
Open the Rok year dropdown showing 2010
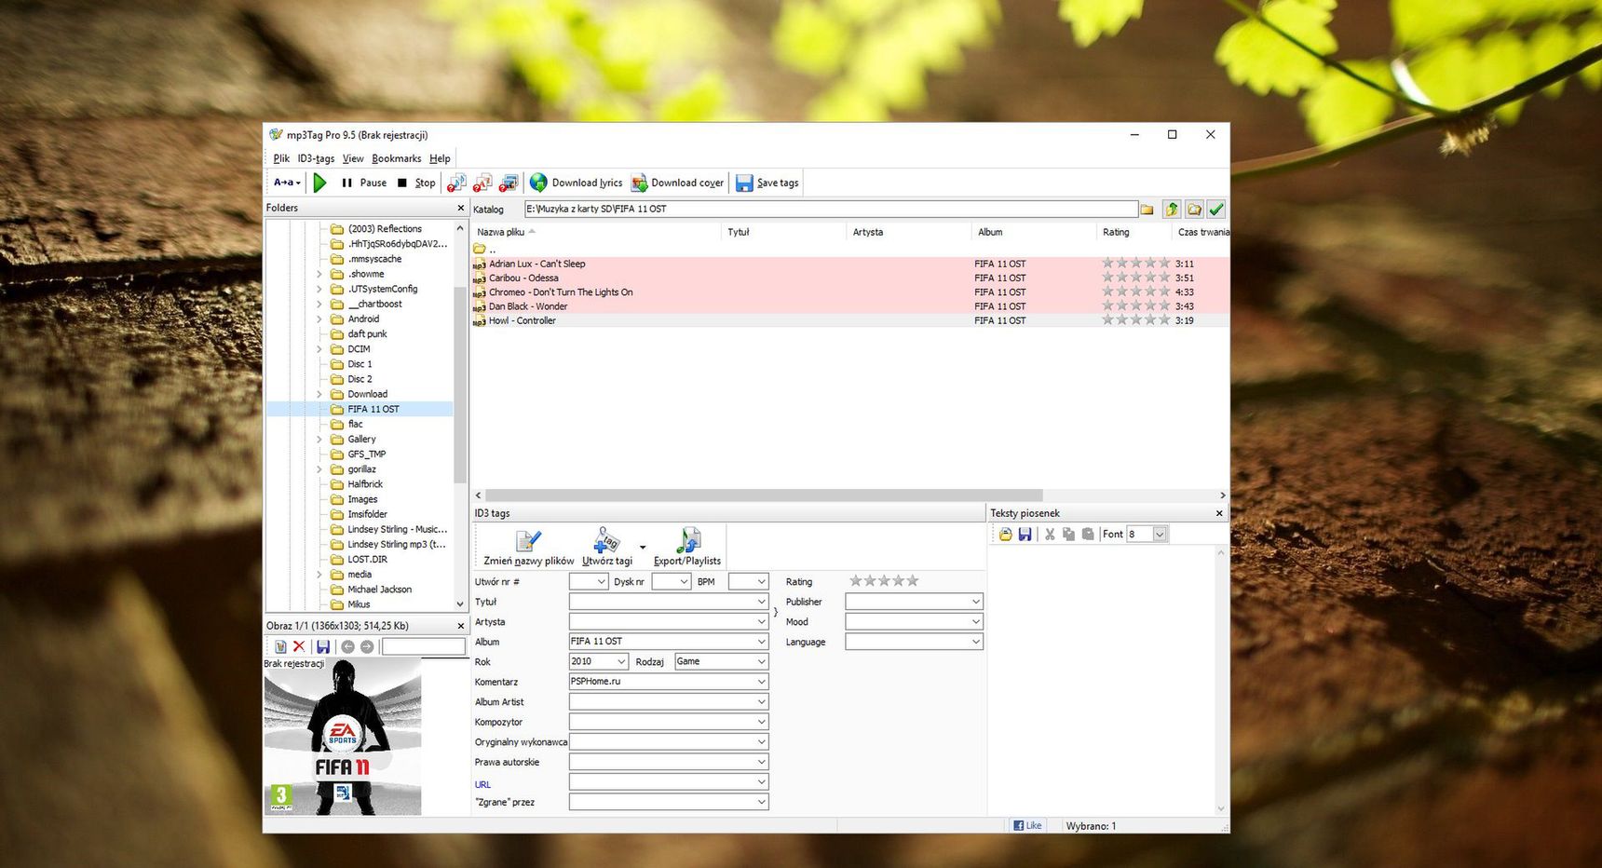(621, 662)
